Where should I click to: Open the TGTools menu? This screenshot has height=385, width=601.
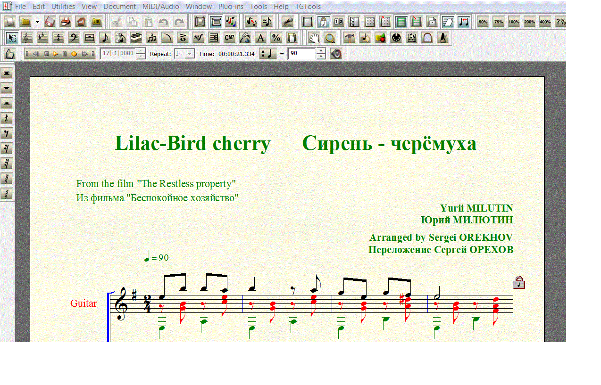[x=308, y=7]
